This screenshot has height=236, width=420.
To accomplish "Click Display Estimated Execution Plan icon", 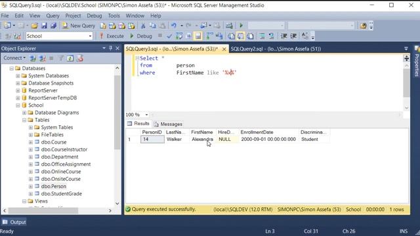I will [x=179, y=36].
